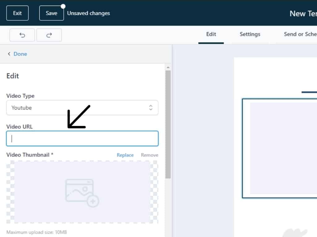Click the white unsaved indicator dot on Save
This screenshot has width=317, height=237.
pos(63,6)
